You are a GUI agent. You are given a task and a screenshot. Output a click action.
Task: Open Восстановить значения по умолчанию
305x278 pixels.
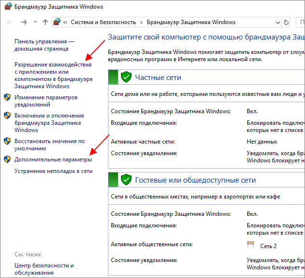[x=50, y=145]
